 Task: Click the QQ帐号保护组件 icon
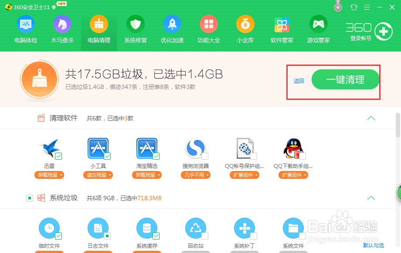245,148
